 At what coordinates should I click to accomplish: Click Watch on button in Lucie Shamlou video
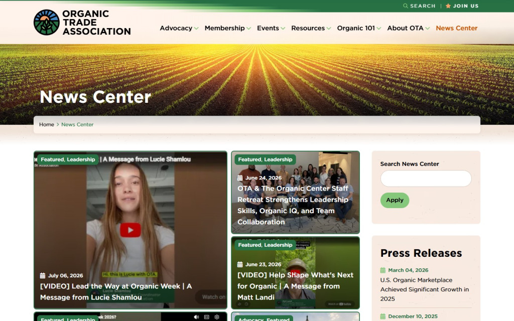click(x=212, y=297)
